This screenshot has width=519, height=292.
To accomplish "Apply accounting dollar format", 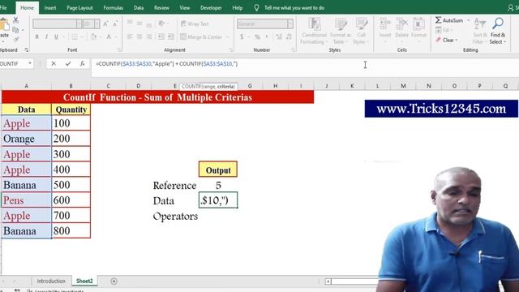I will (242, 36).
